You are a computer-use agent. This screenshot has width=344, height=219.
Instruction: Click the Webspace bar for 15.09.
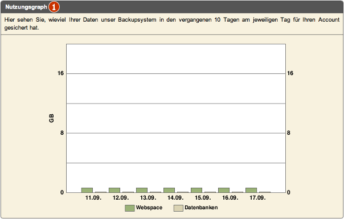click(x=196, y=190)
